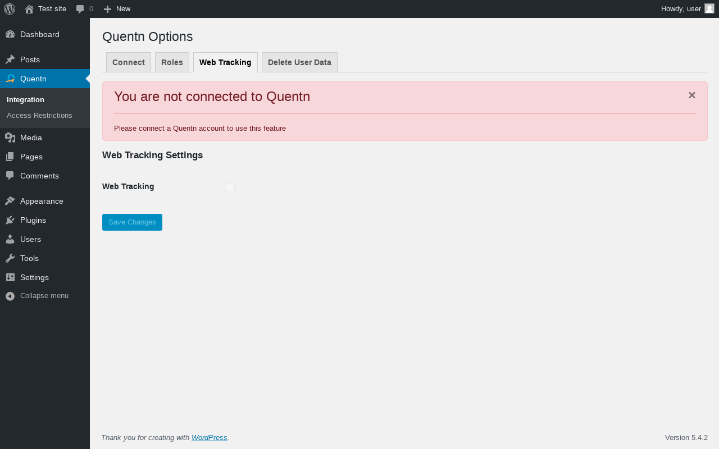Image resolution: width=719 pixels, height=449 pixels.
Task: Open the Test site link
Action: pyautogui.click(x=52, y=9)
